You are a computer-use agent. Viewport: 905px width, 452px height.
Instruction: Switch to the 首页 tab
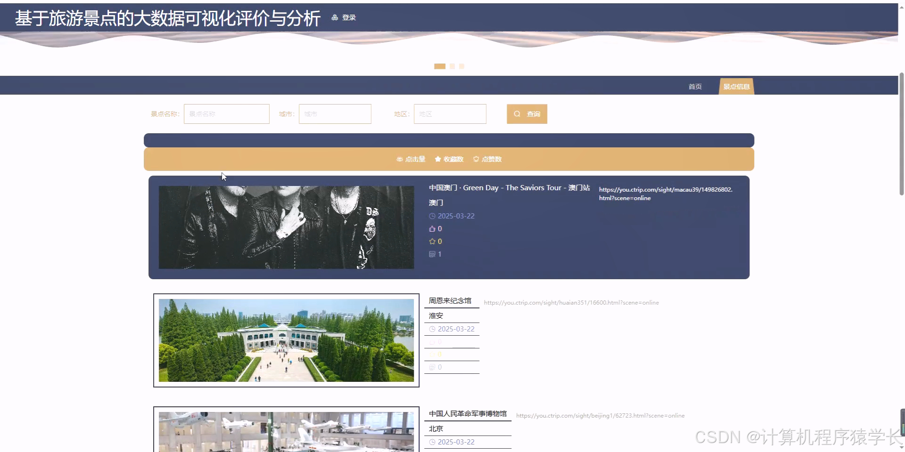tap(694, 86)
